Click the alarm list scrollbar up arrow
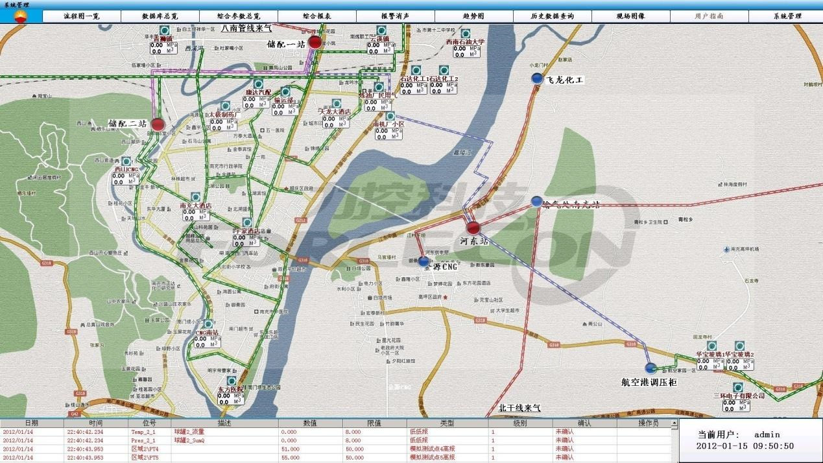Screen dimensions: 823x463 (674, 423)
